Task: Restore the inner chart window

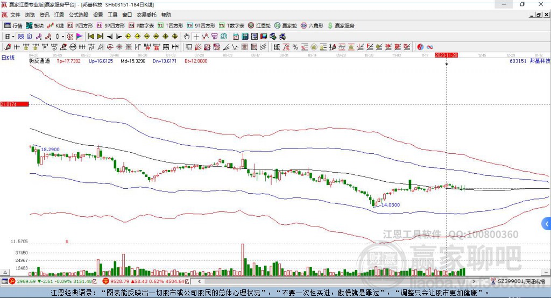Action: tap(539, 15)
